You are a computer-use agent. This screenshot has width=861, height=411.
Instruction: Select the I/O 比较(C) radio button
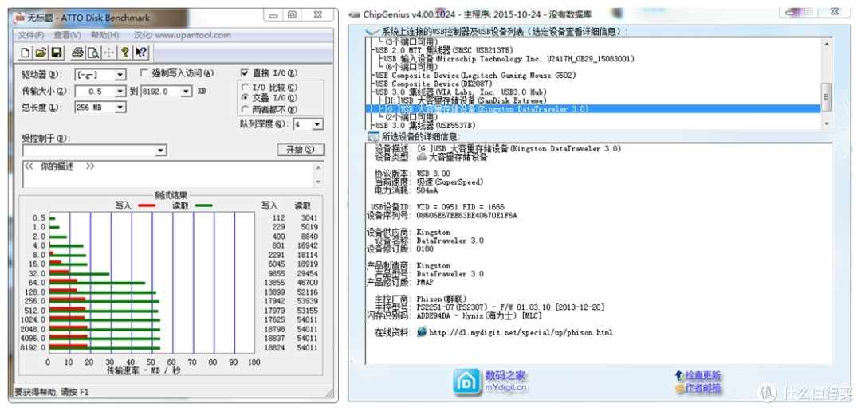click(x=245, y=88)
